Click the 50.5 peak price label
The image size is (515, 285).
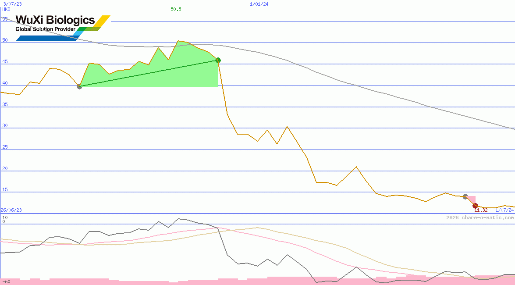tap(176, 9)
